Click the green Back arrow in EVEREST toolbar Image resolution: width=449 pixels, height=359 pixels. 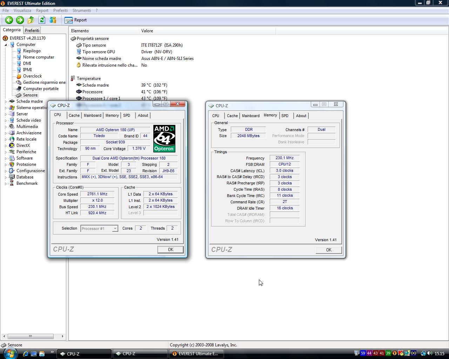pyautogui.click(x=9, y=20)
